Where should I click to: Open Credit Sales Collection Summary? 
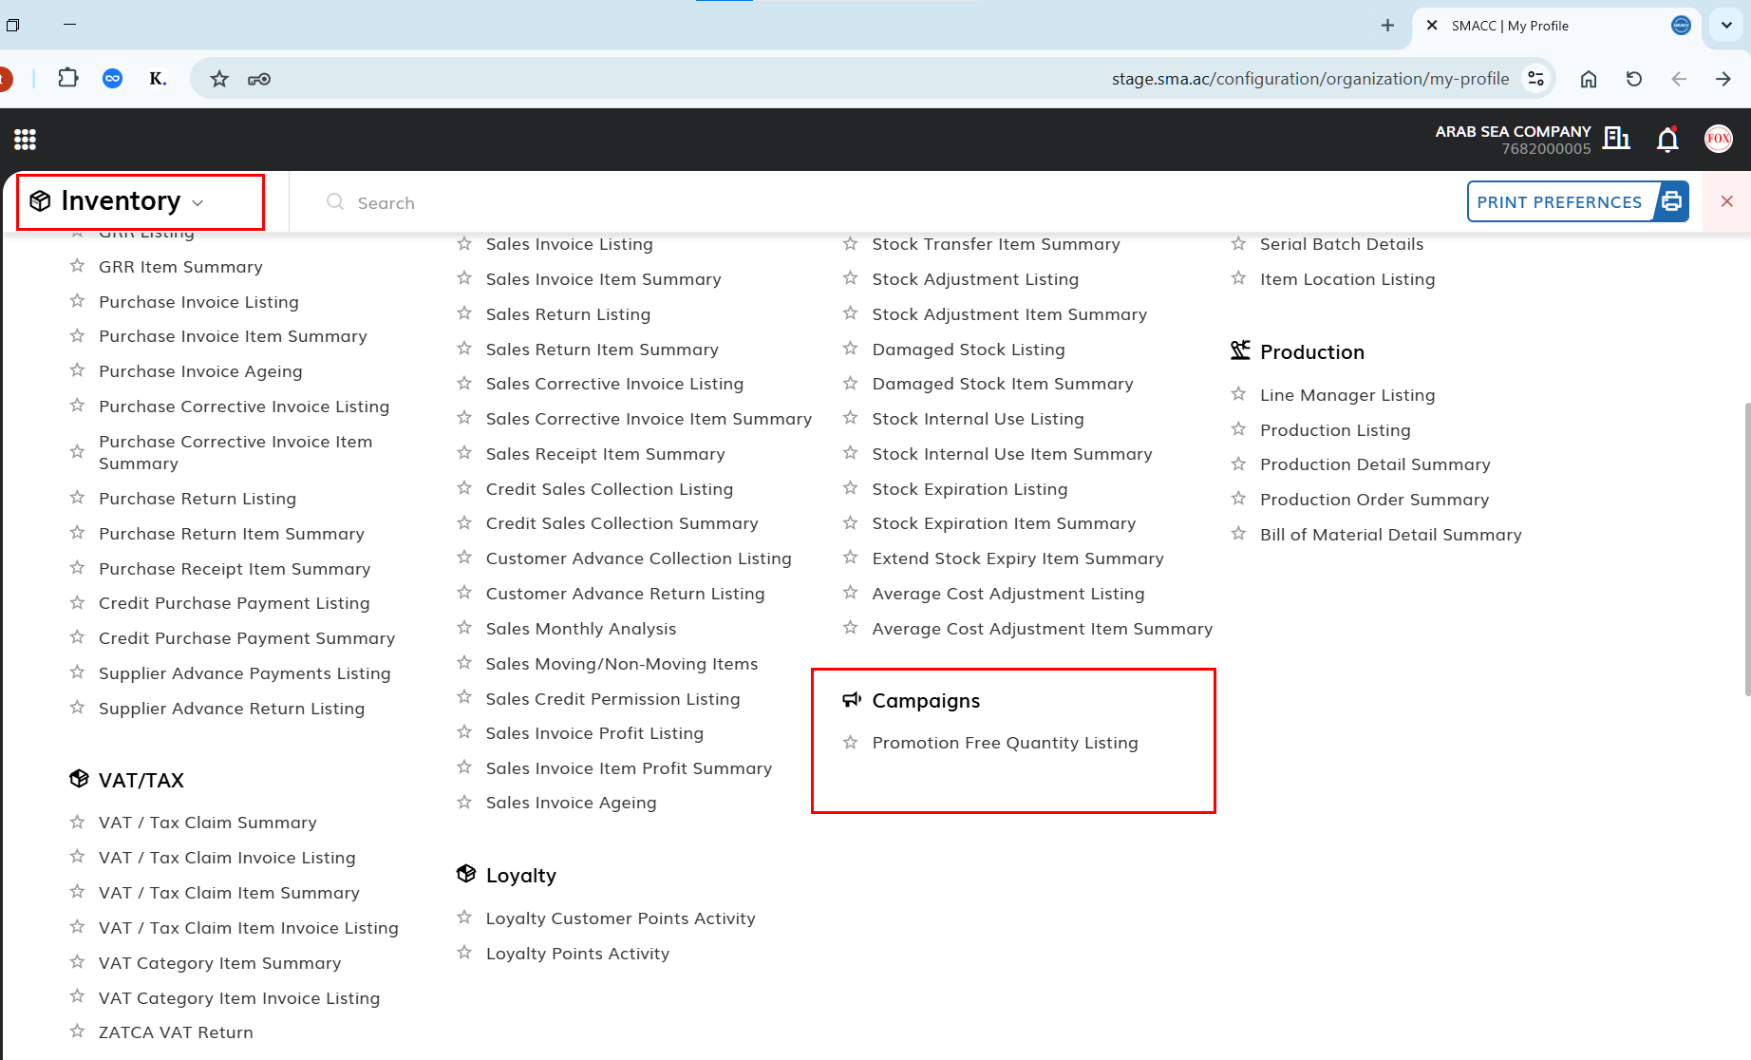pos(622,523)
